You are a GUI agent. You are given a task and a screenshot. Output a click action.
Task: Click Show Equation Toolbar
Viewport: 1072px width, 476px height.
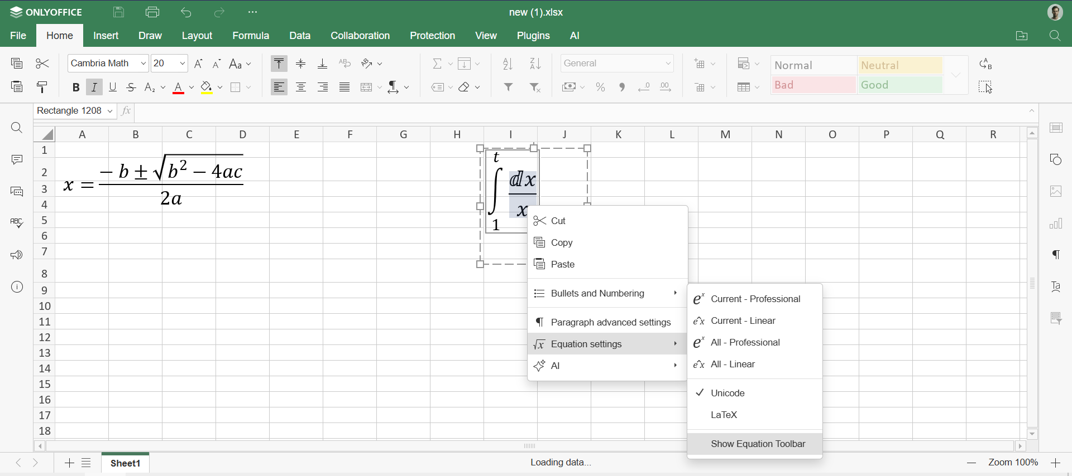pos(758,444)
